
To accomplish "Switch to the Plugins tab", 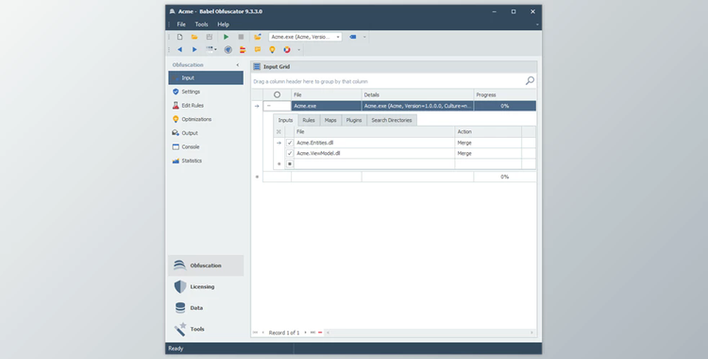I will pos(354,120).
